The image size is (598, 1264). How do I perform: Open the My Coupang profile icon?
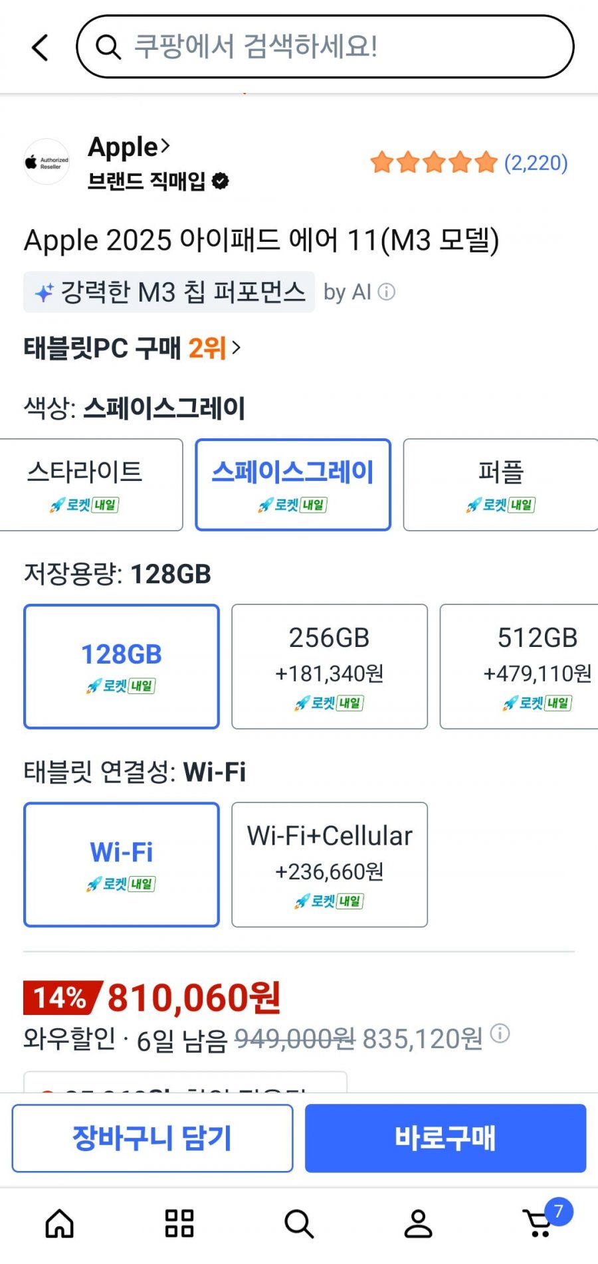(x=419, y=1223)
